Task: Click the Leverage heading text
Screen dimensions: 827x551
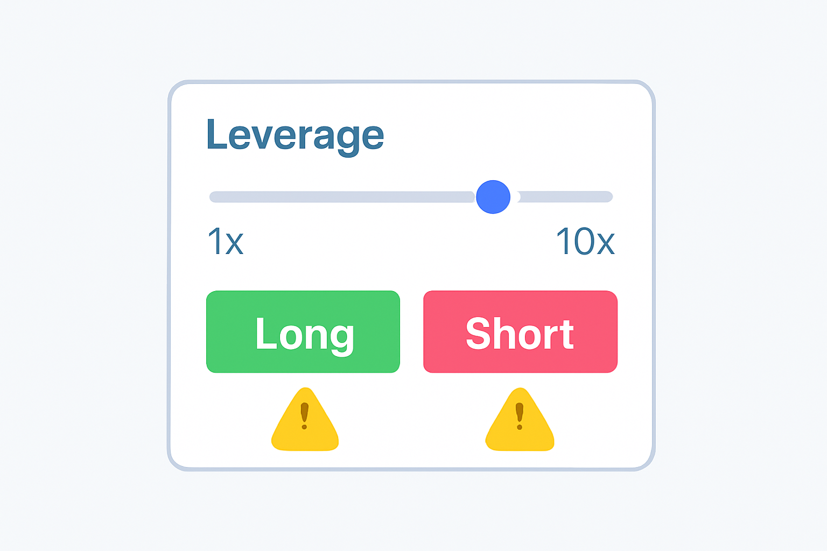Action: (x=295, y=135)
